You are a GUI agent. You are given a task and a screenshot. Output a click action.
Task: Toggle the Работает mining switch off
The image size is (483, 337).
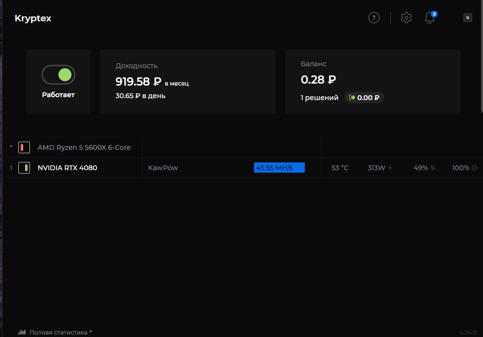58,75
